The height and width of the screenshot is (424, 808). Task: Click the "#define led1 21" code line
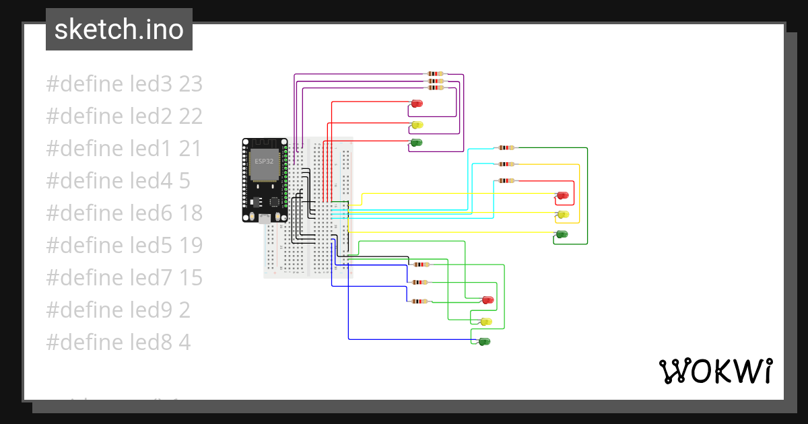click(x=123, y=148)
